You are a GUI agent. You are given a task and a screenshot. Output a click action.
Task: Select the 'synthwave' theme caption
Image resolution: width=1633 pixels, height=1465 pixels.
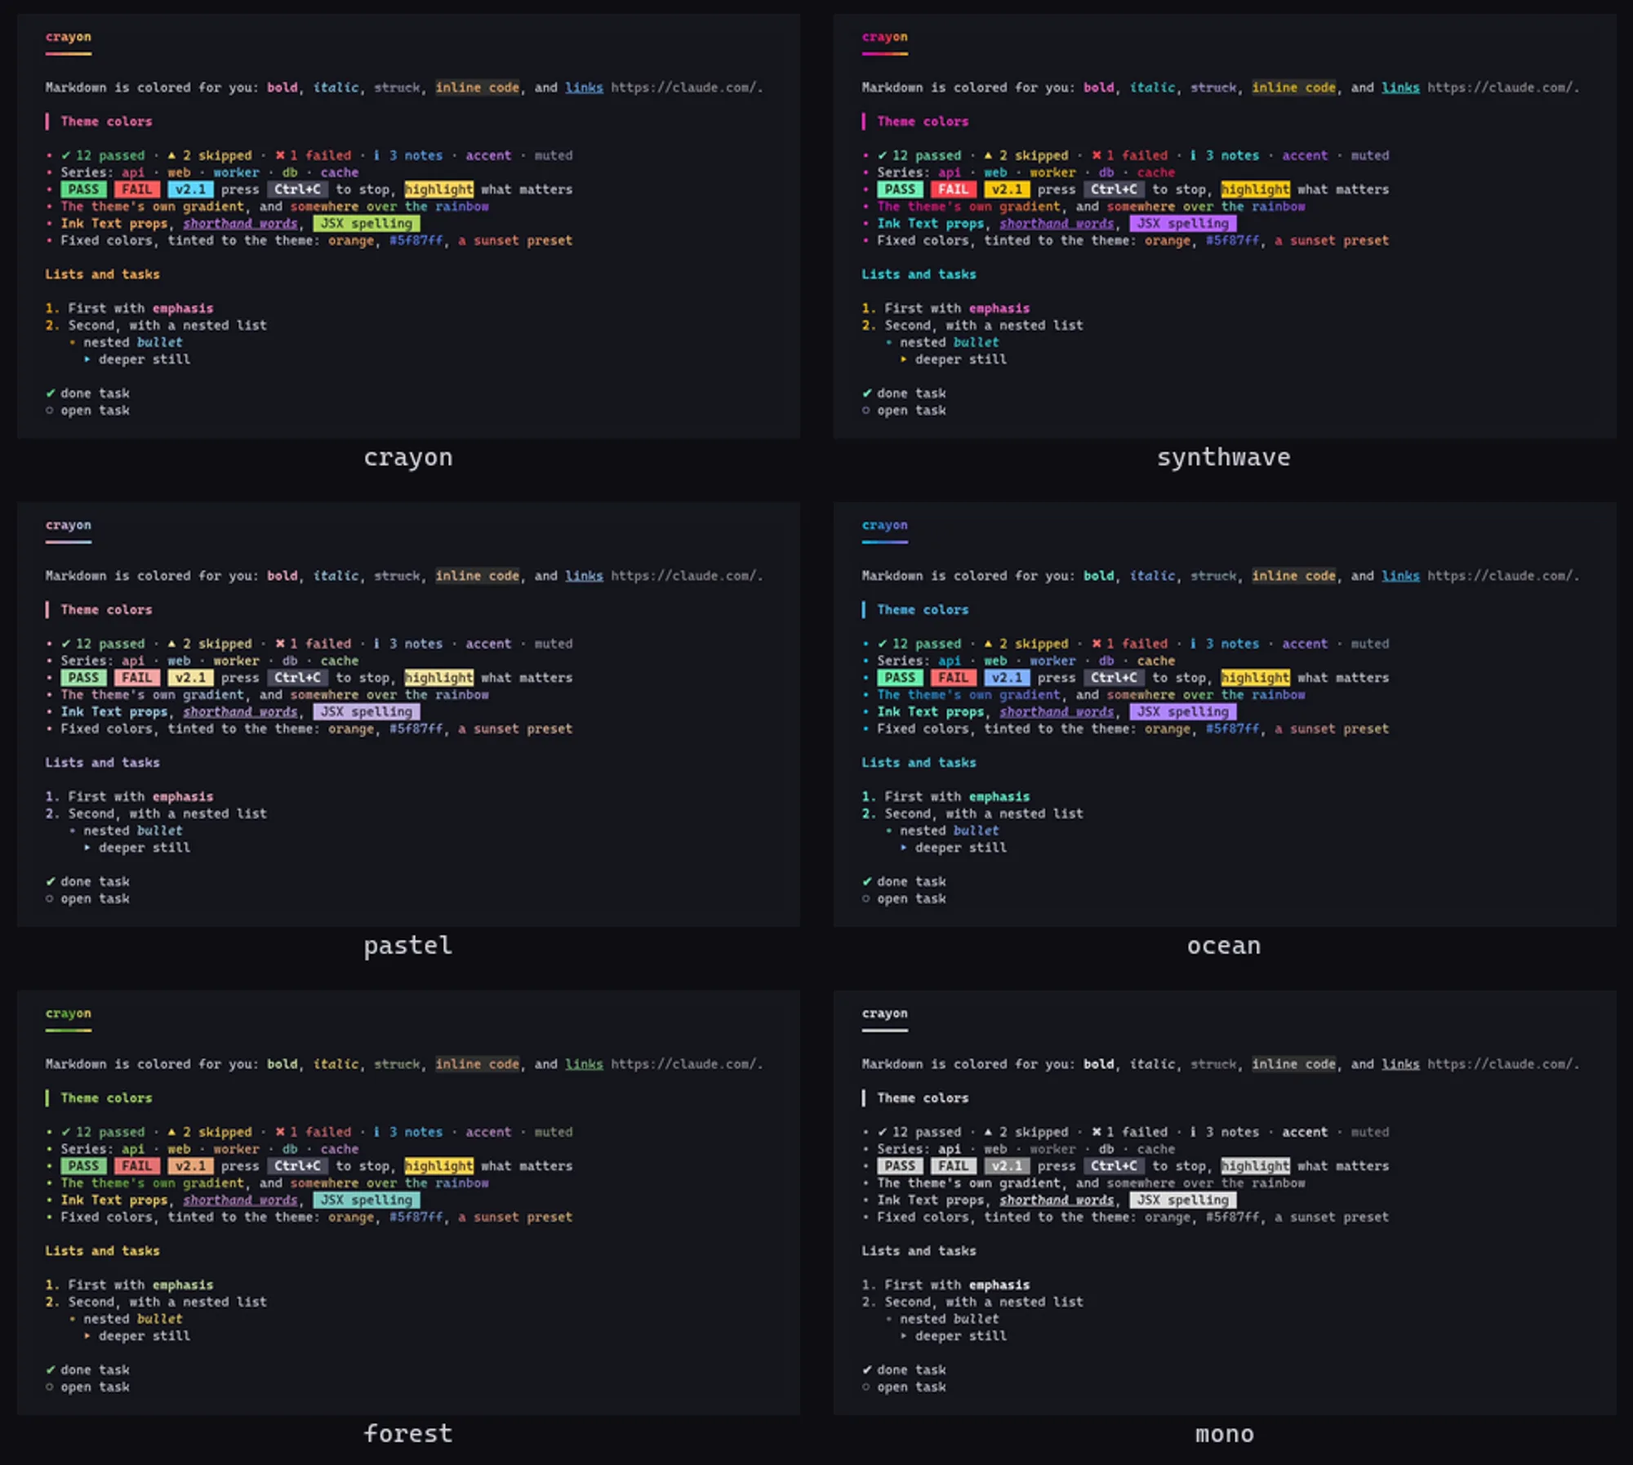[x=1224, y=457]
